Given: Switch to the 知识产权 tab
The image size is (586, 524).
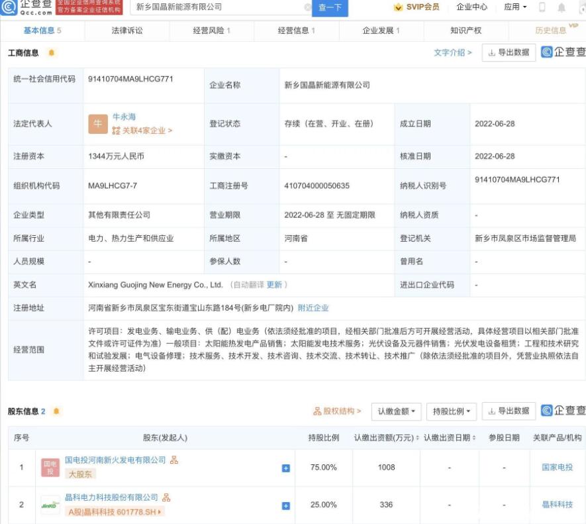Looking at the screenshot, I should click(465, 30).
